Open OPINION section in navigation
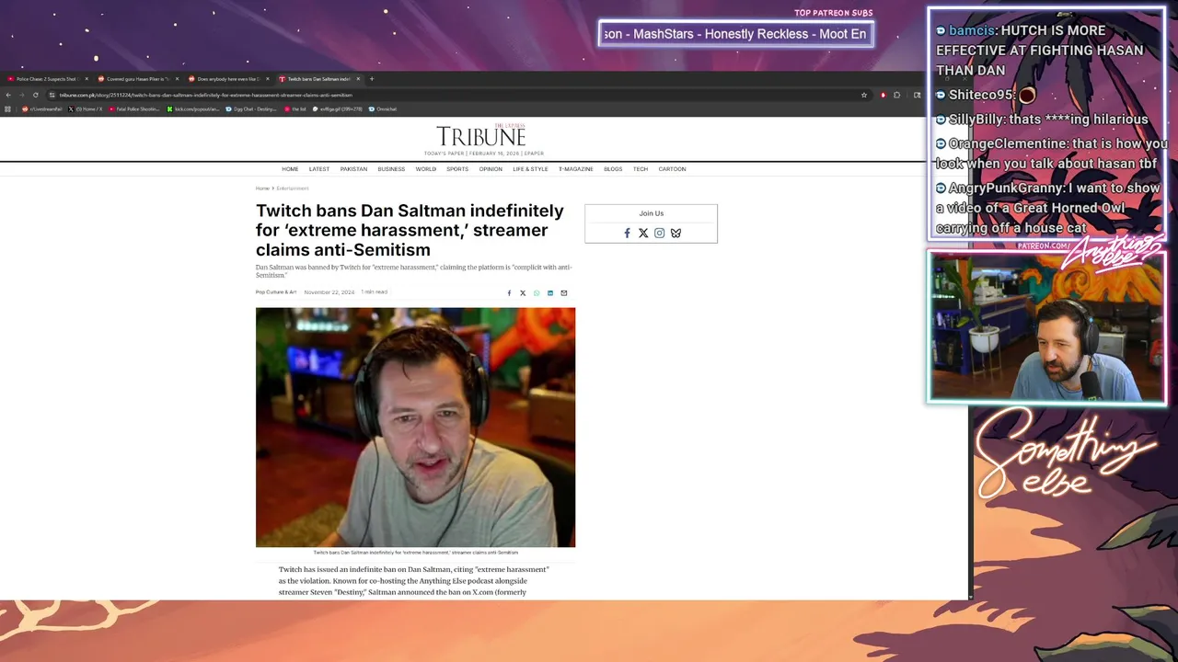 [491, 169]
